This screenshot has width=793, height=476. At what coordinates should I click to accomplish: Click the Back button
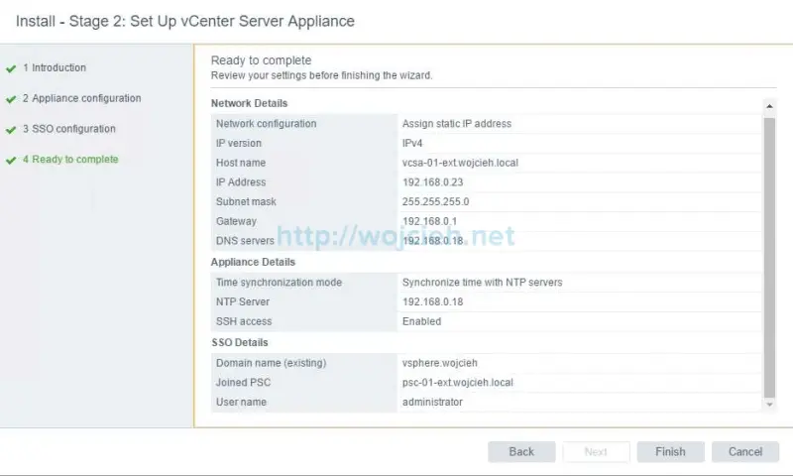coord(521,452)
